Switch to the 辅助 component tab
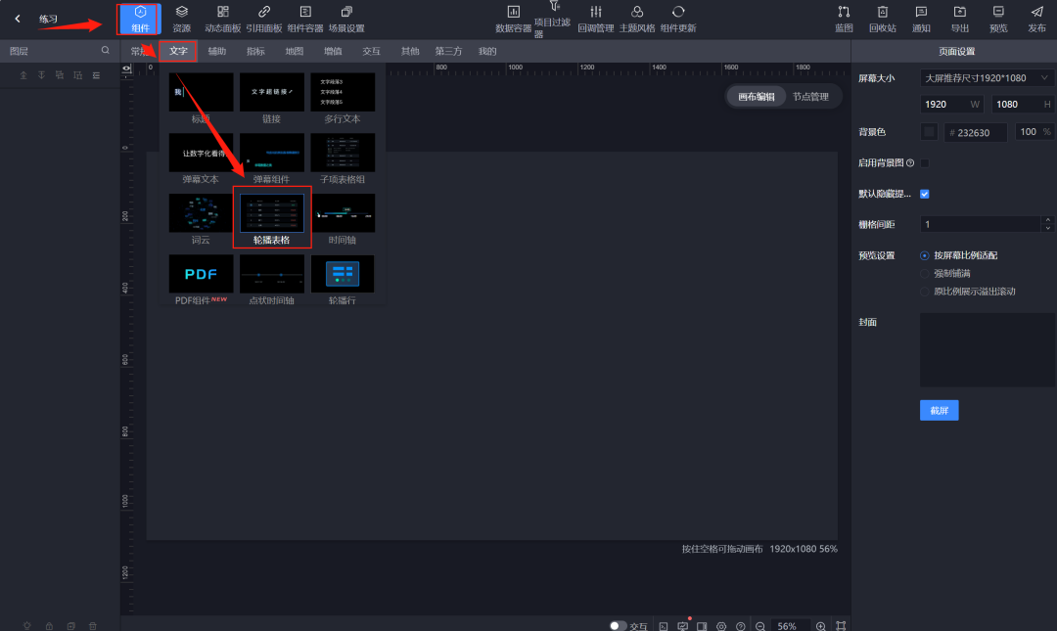Image resolution: width=1057 pixels, height=631 pixels. click(x=217, y=51)
